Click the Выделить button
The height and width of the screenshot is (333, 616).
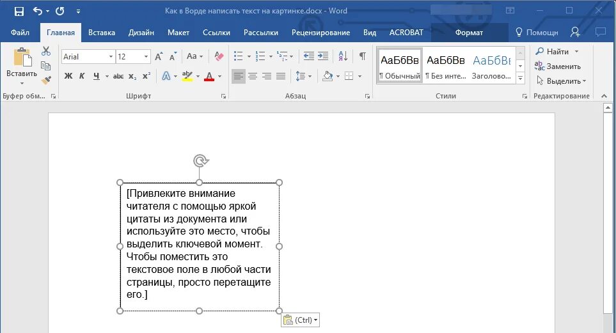[x=561, y=81]
